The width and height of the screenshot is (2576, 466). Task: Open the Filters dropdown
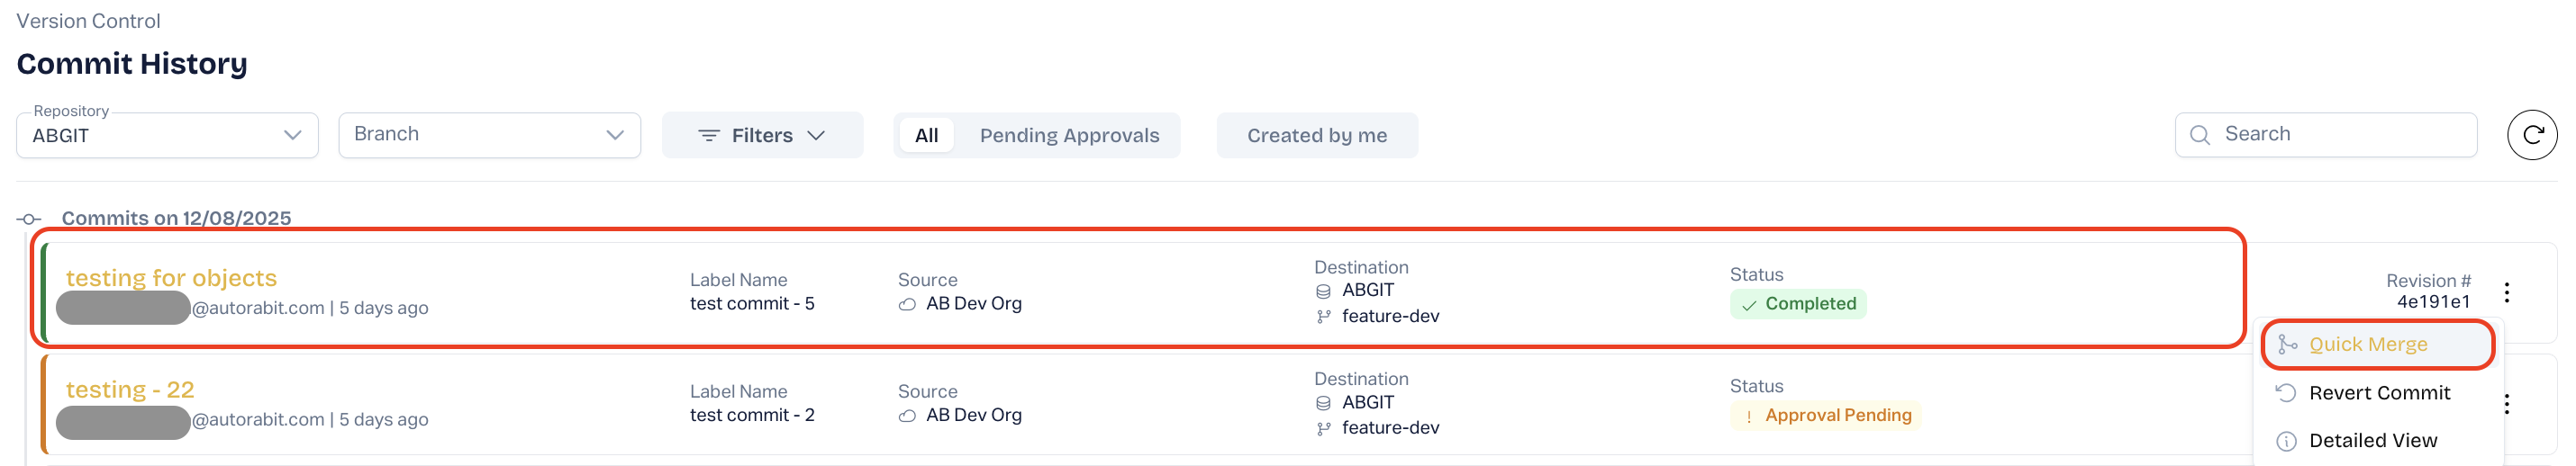tap(762, 136)
